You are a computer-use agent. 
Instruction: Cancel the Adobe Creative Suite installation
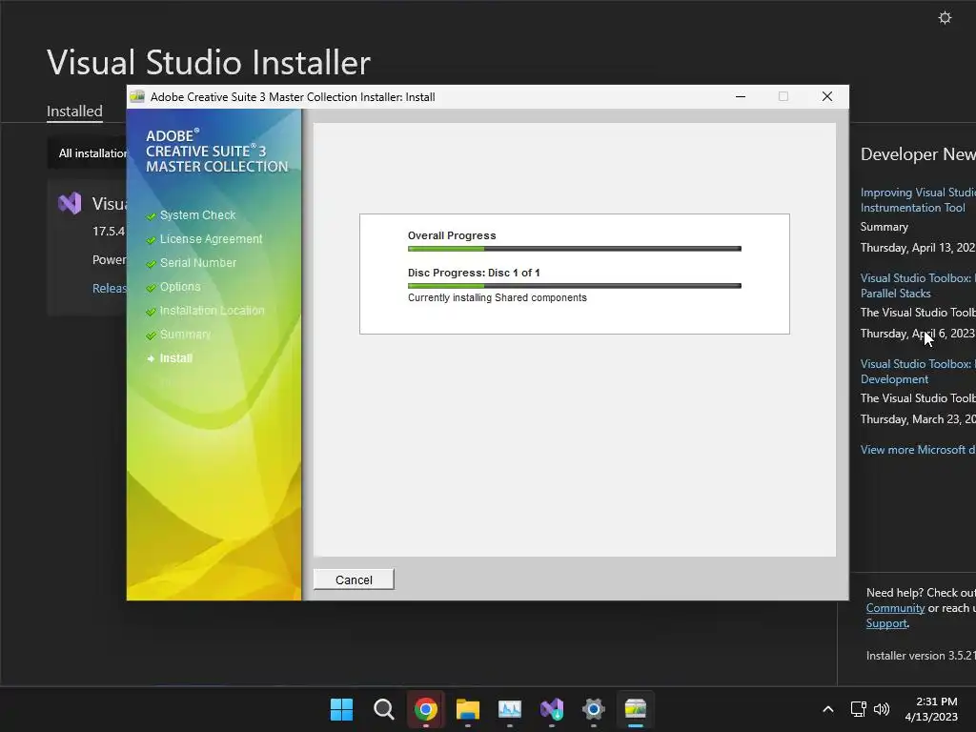click(x=354, y=579)
